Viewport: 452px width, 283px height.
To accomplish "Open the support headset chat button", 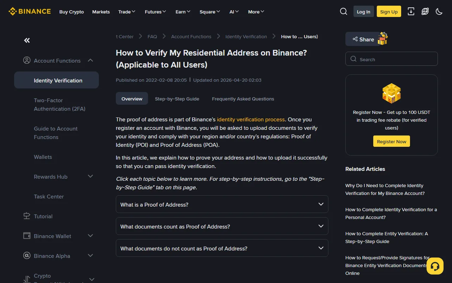I will (435, 266).
